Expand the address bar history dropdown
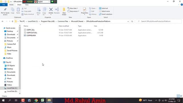This screenshot has height=103, width=183. (128, 21)
